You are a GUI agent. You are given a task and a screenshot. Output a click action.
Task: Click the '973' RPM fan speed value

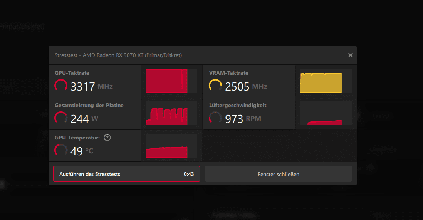[x=234, y=119]
